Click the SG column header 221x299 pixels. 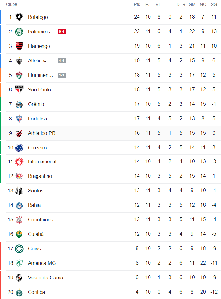[x=214, y=4]
